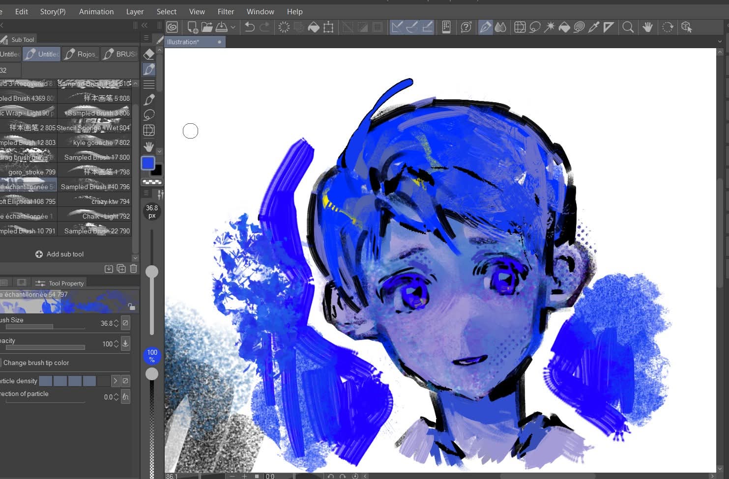Screen dimensions: 729x479
Task: Open the Layer menu
Action: coord(135,11)
